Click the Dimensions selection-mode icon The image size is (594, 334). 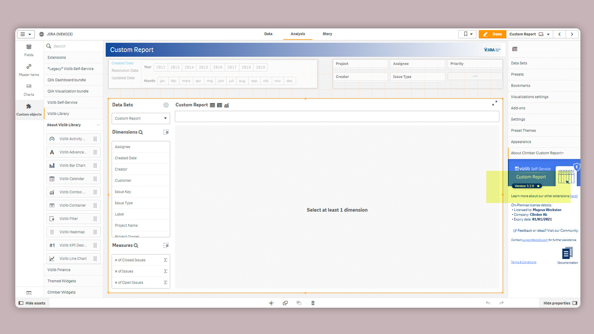pos(166,132)
